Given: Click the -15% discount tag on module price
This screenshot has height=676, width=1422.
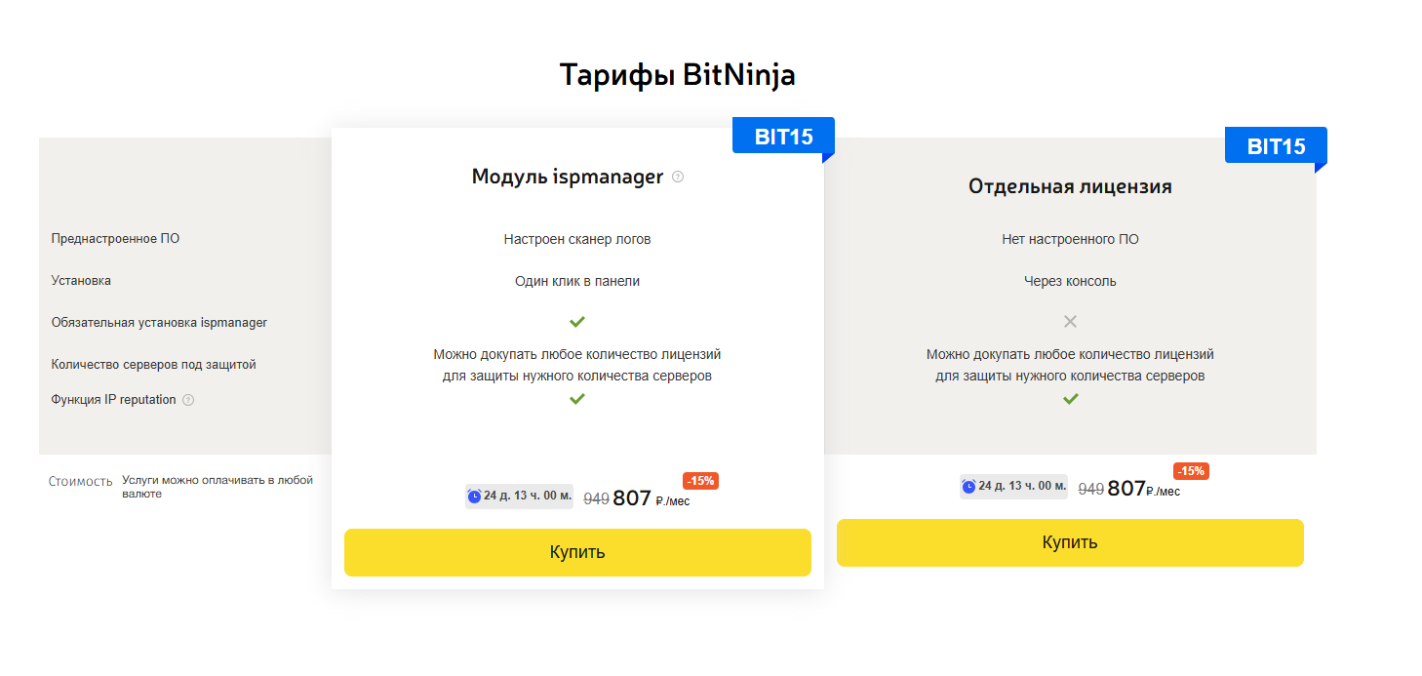Looking at the screenshot, I should pyautogui.click(x=701, y=481).
